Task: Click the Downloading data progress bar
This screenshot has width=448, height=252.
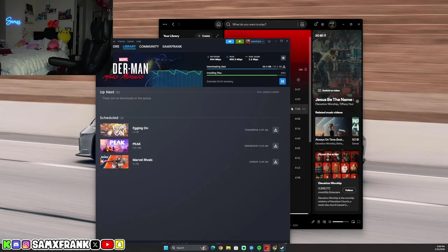Action: (246, 69)
